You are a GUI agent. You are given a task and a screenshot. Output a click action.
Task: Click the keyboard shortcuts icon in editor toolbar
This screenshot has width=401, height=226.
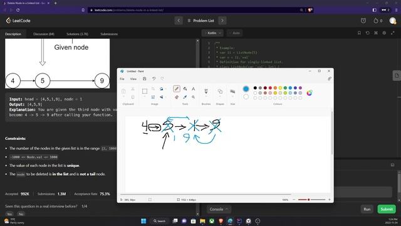coord(376,33)
